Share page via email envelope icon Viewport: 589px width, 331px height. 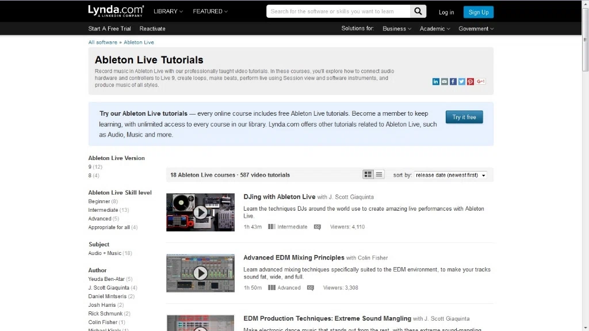point(445,82)
